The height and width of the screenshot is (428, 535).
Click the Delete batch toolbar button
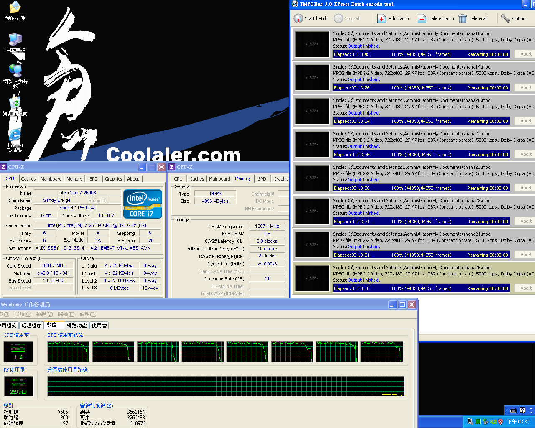[436, 18]
